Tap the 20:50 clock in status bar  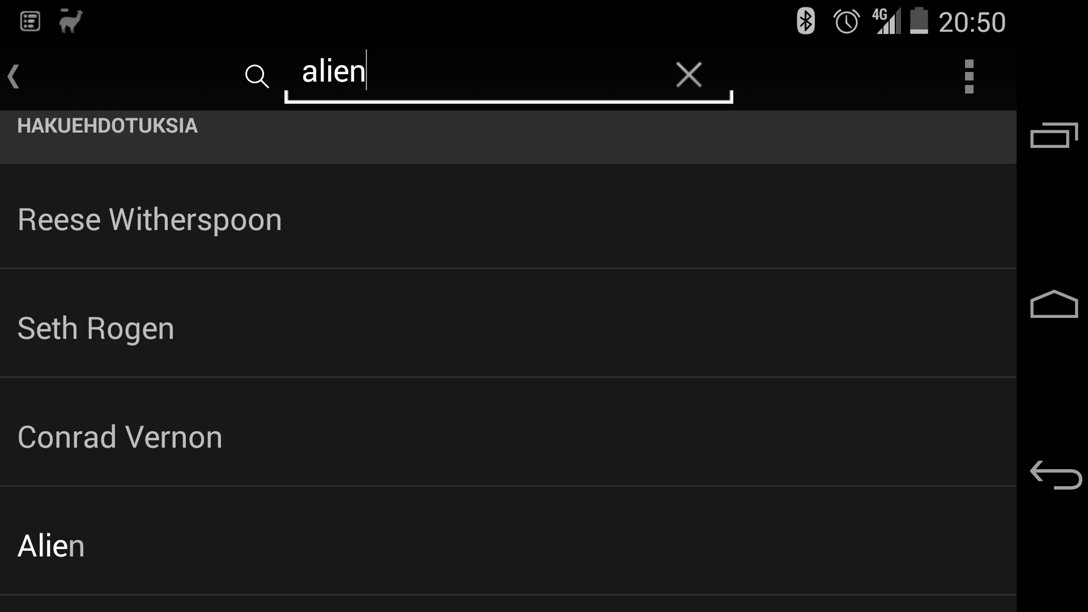click(972, 23)
